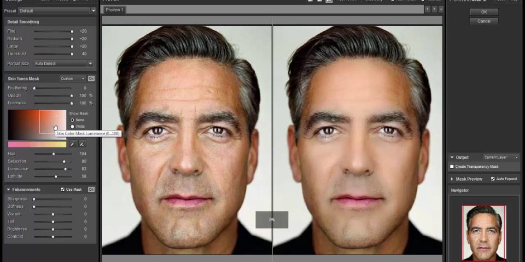
Task: Adjust the Tint slider
Action: (x=53, y=222)
